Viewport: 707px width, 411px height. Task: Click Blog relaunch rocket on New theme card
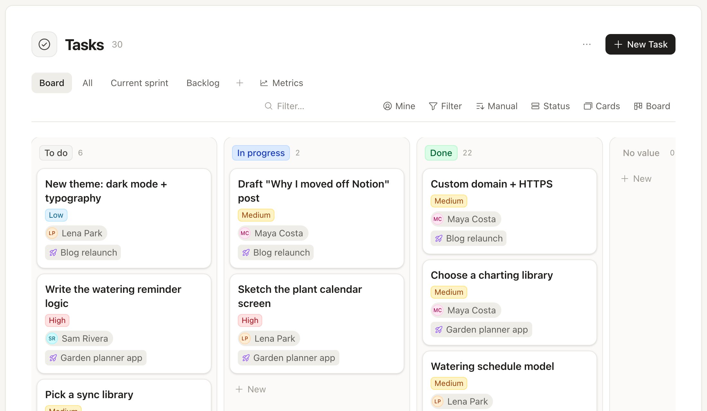(x=53, y=253)
